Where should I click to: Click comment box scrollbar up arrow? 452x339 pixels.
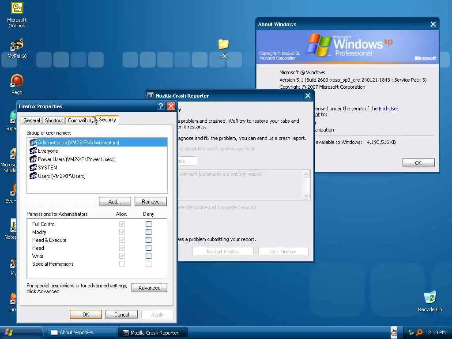pos(306,174)
